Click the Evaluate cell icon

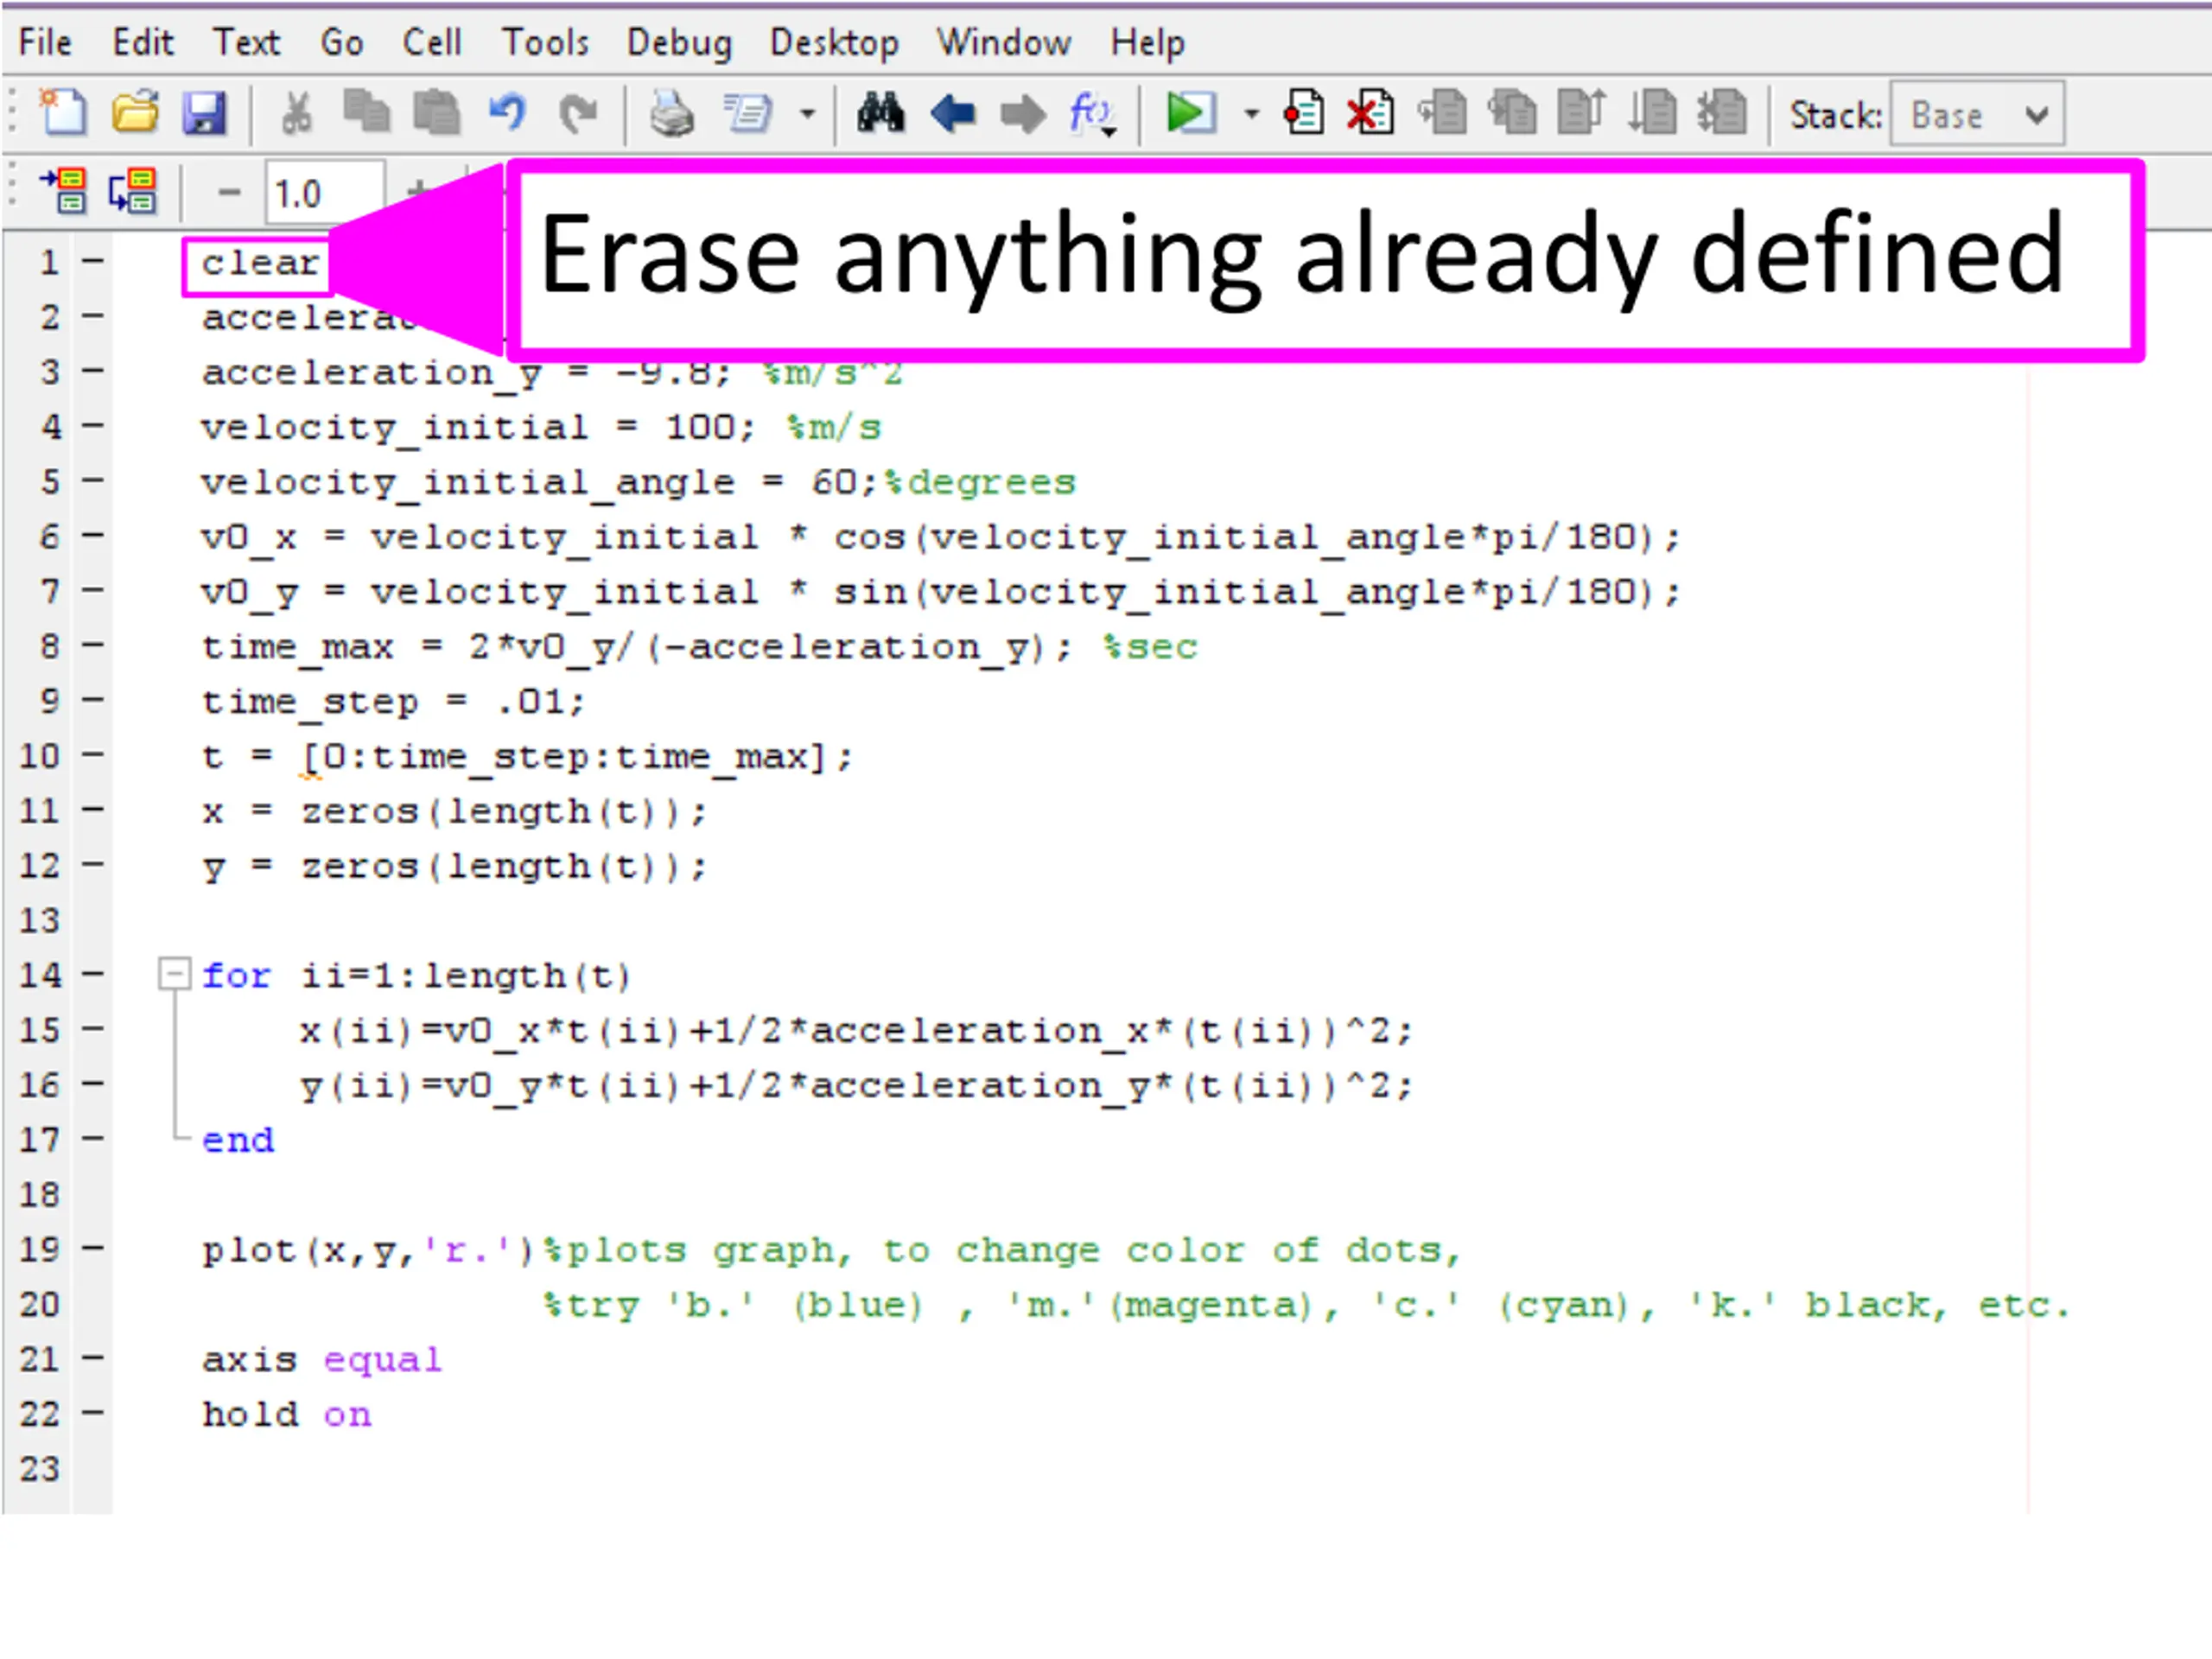click(64, 190)
